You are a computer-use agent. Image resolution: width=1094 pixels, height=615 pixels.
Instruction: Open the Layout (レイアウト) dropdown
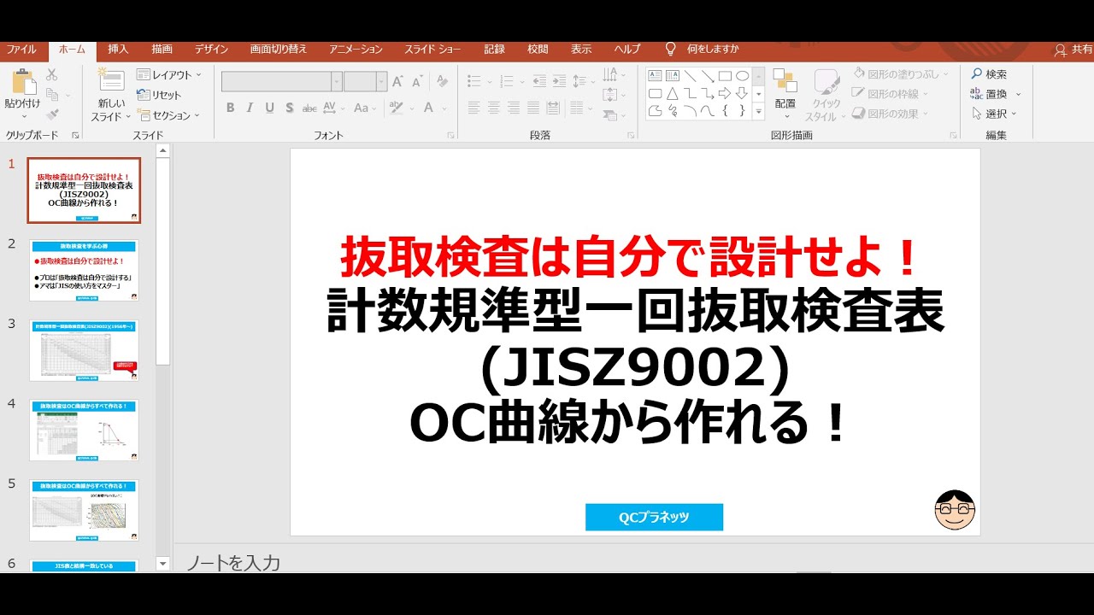click(169, 75)
